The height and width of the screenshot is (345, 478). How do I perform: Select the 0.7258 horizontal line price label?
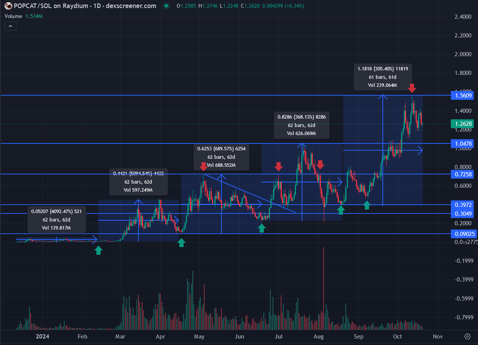coord(462,174)
